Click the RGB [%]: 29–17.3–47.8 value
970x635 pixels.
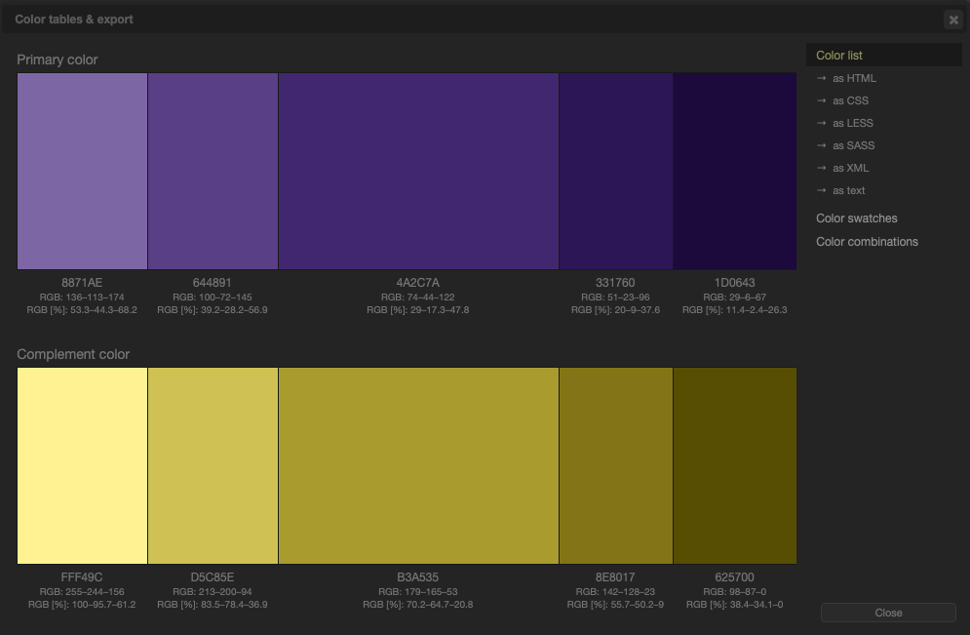click(x=417, y=310)
